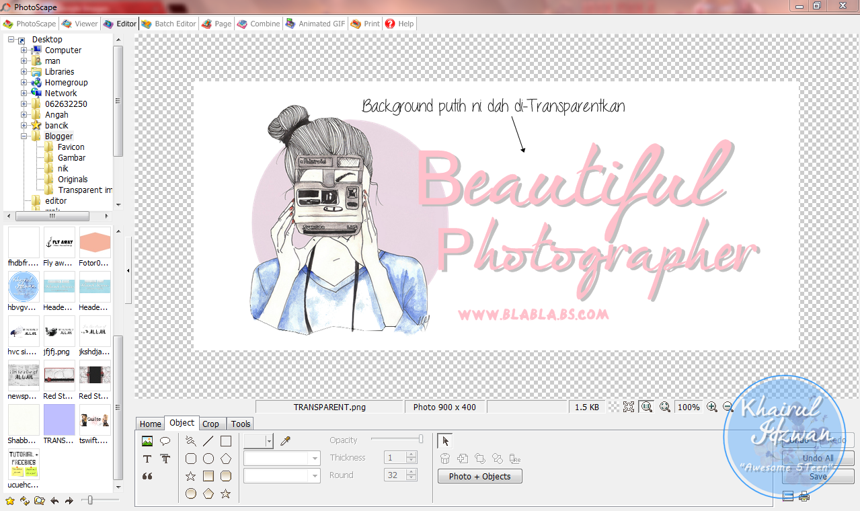Expand the Network tree node

[24, 93]
